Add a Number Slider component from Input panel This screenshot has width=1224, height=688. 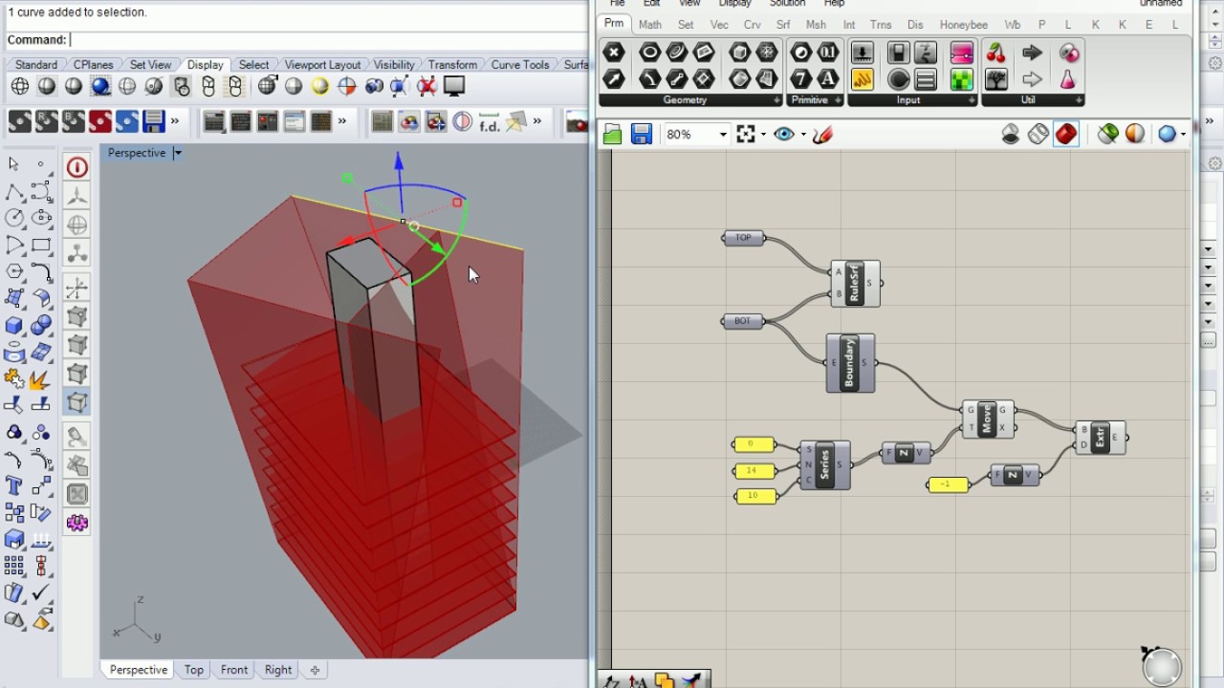863,53
